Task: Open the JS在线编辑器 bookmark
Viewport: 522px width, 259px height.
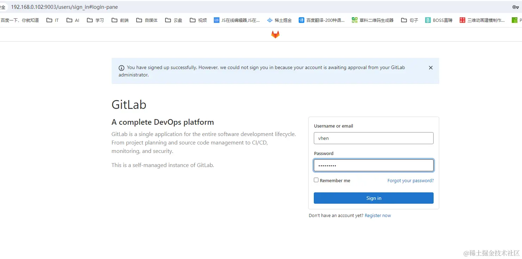Action: pos(237,20)
